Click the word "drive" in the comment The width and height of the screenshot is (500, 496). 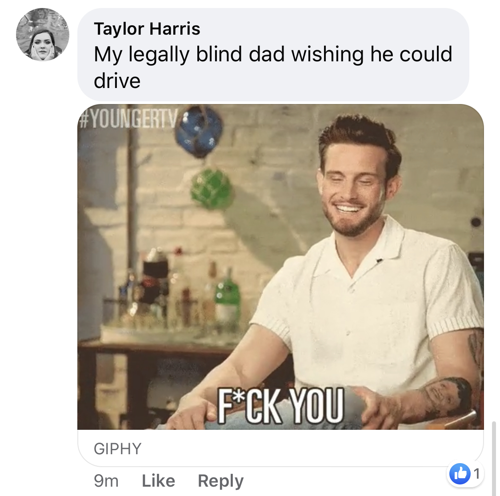tap(117, 80)
